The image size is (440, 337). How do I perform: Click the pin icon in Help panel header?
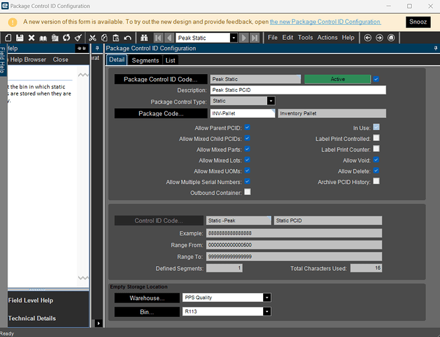[81, 49]
